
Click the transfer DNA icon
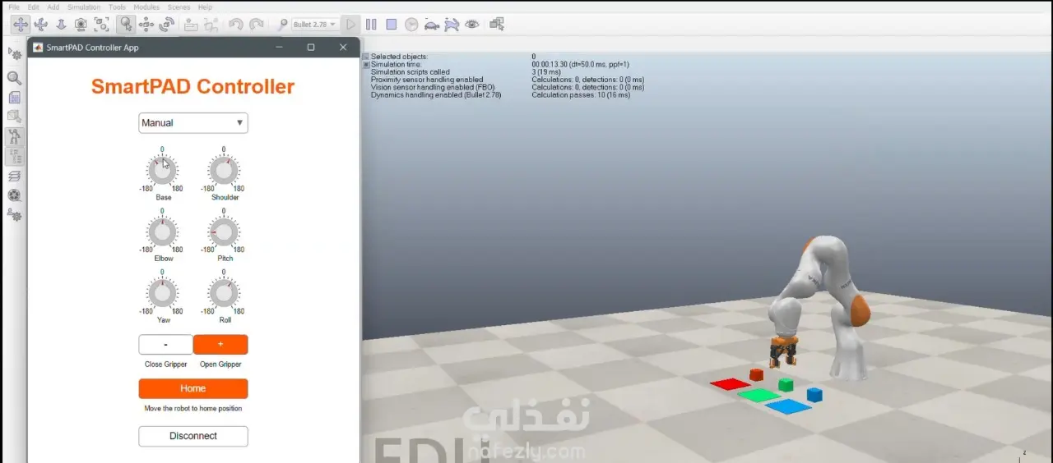211,25
